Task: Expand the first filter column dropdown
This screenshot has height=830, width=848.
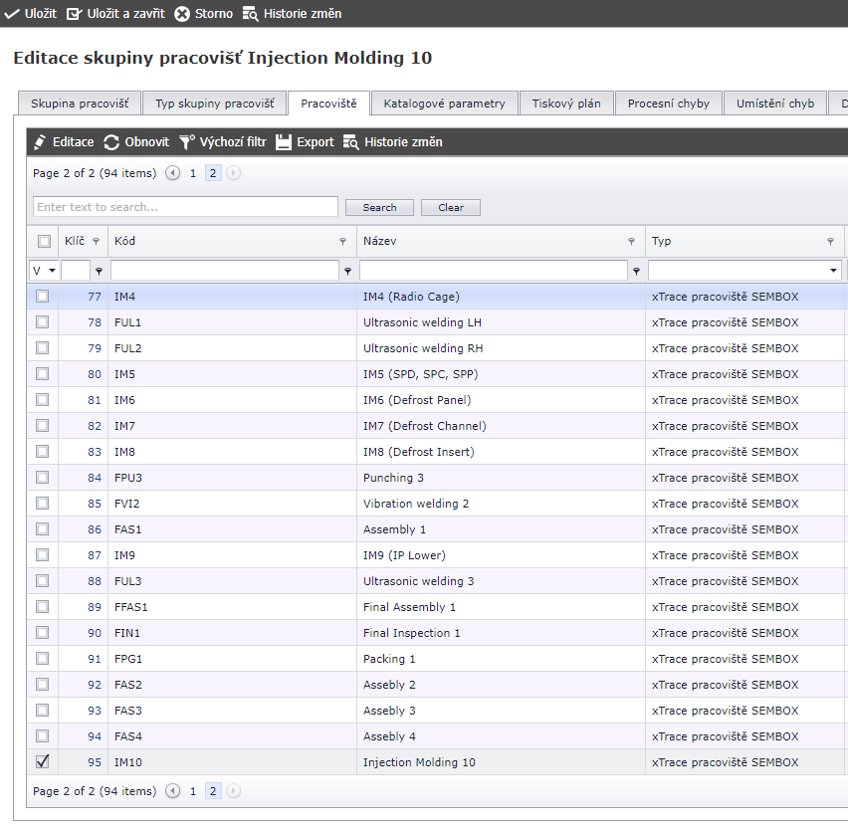Action: click(x=51, y=271)
